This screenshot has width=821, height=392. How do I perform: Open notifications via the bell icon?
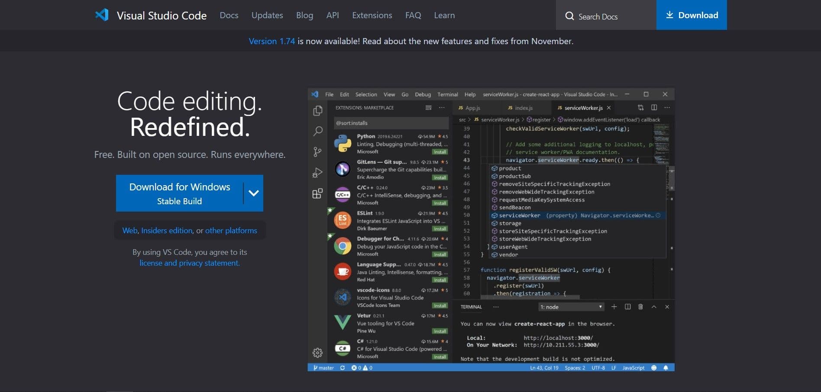[665, 367]
